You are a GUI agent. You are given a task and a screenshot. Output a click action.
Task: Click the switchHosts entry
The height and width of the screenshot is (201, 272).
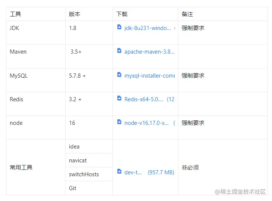[x=84, y=174]
